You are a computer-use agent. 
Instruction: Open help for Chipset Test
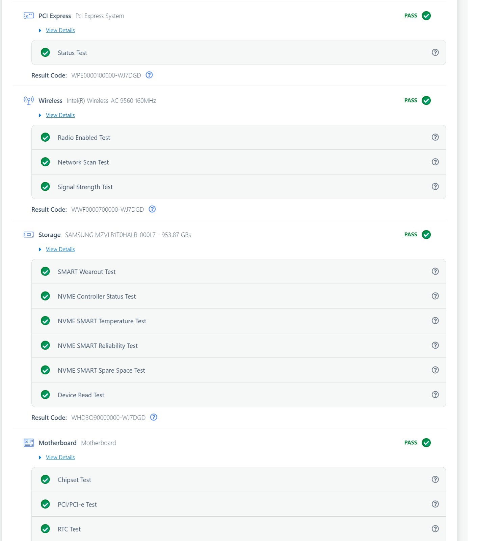[435, 479]
